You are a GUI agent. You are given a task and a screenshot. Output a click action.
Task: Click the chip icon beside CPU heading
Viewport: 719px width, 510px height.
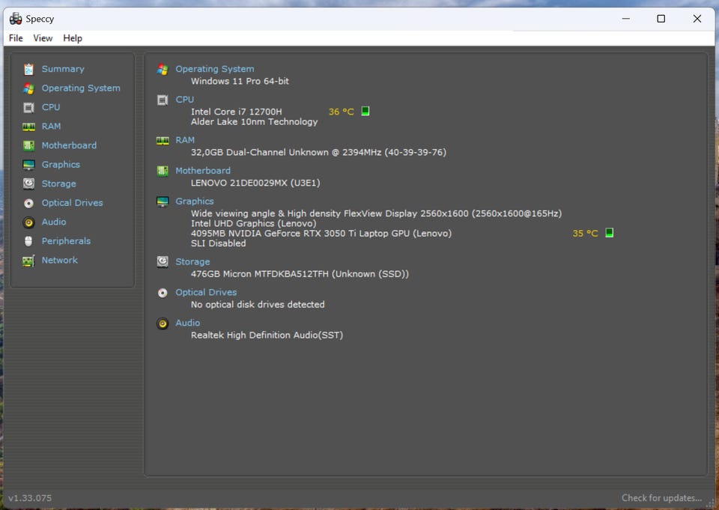click(163, 100)
